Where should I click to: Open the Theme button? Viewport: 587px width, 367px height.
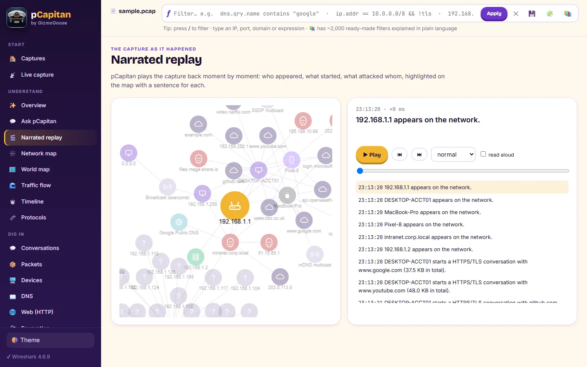[51, 340]
